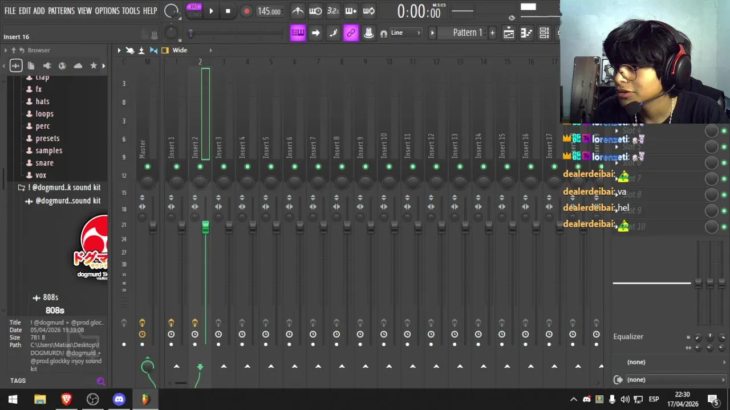730x410 pixels.
Task: Select browser sounds speaker tab icon
Action: [47, 65]
